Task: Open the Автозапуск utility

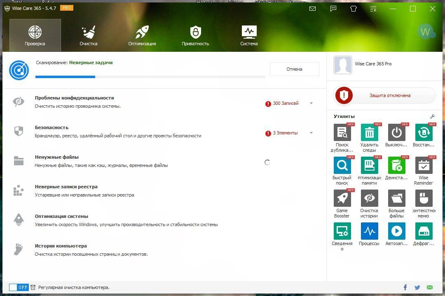Action: tap(396, 231)
